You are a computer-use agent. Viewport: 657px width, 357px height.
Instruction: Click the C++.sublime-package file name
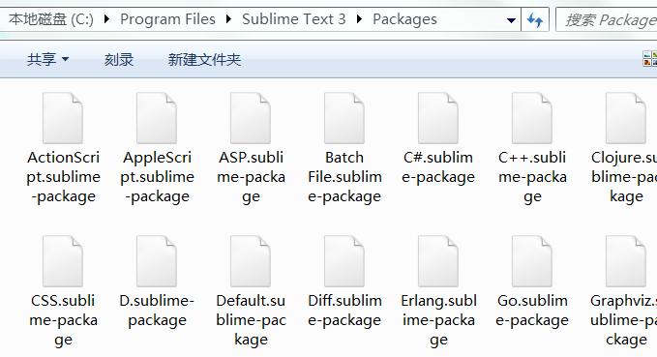click(532, 177)
